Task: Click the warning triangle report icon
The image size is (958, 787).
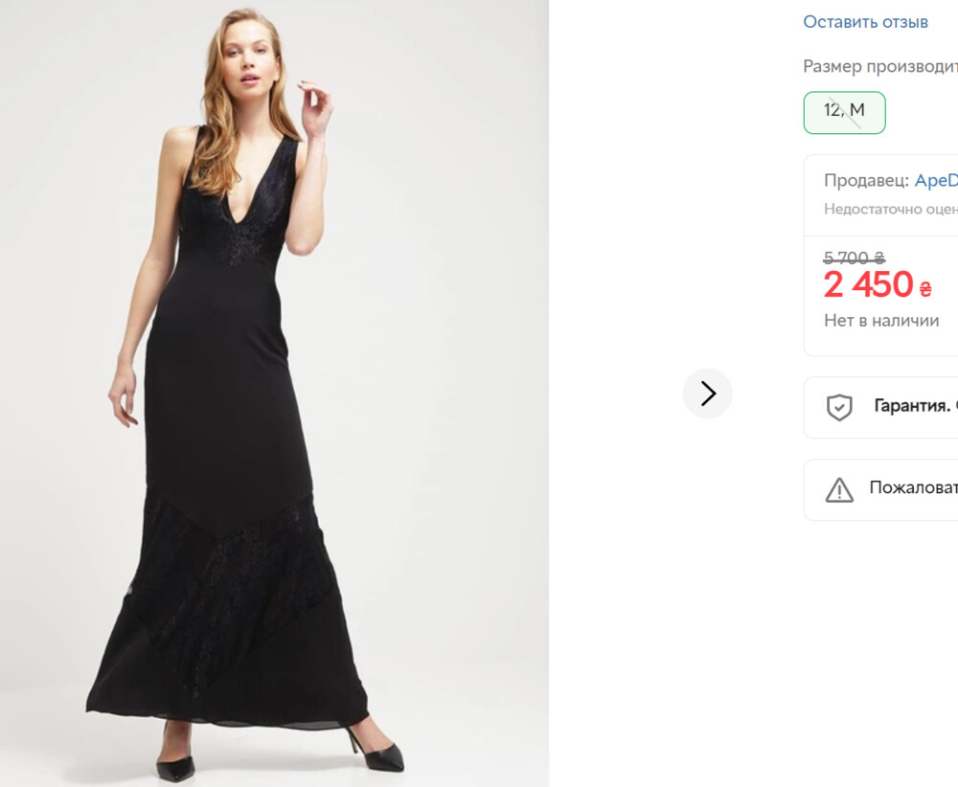Action: coord(839,489)
